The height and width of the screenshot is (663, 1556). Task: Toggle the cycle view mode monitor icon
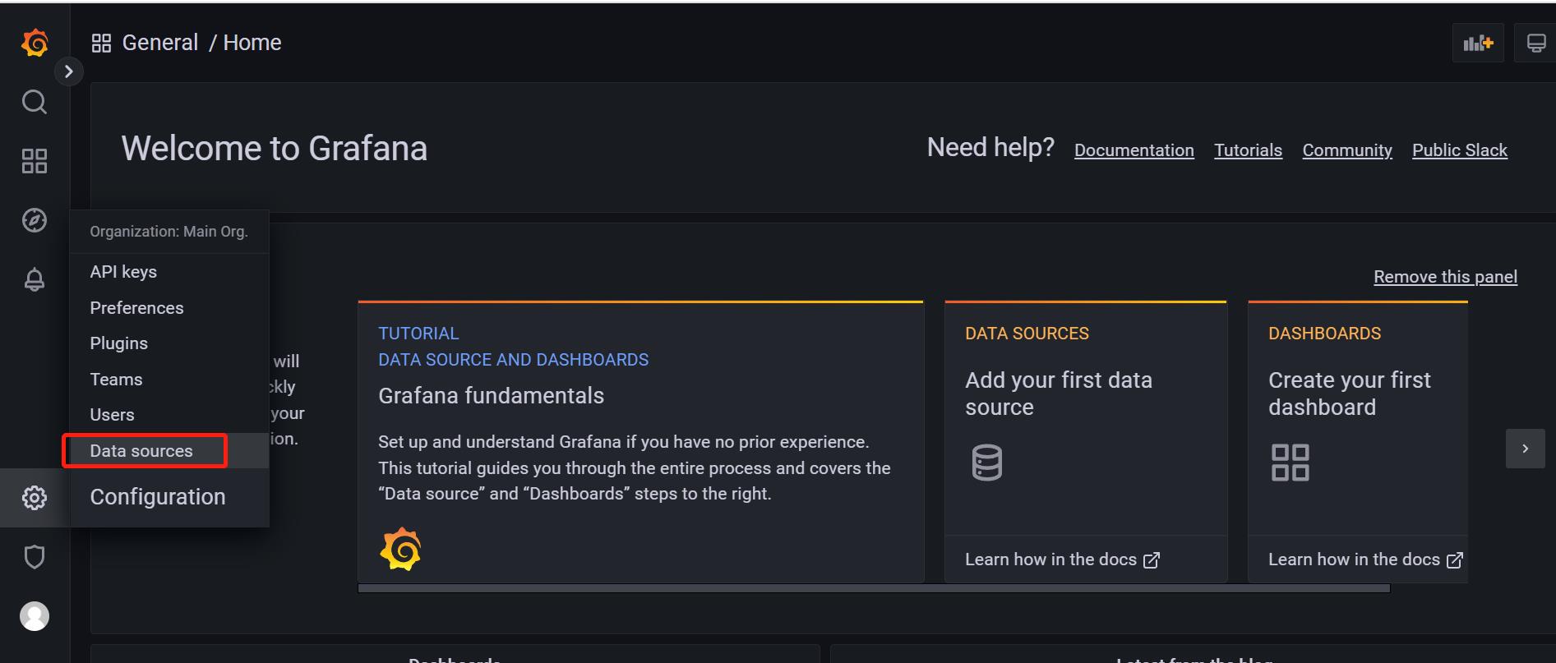coord(1535,43)
